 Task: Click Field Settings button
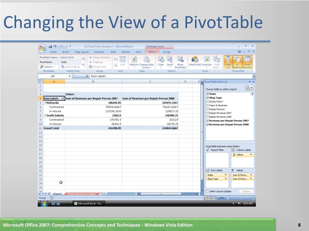click(71, 67)
